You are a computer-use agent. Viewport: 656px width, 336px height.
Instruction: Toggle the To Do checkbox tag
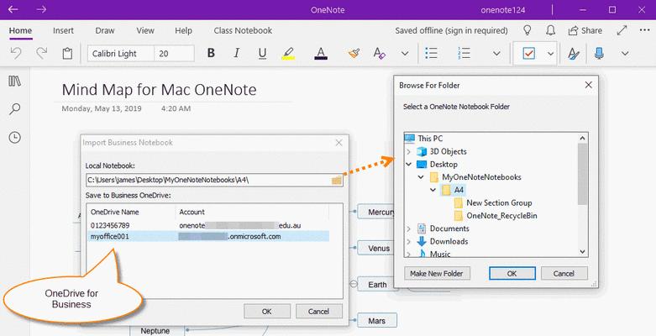[529, 53]
